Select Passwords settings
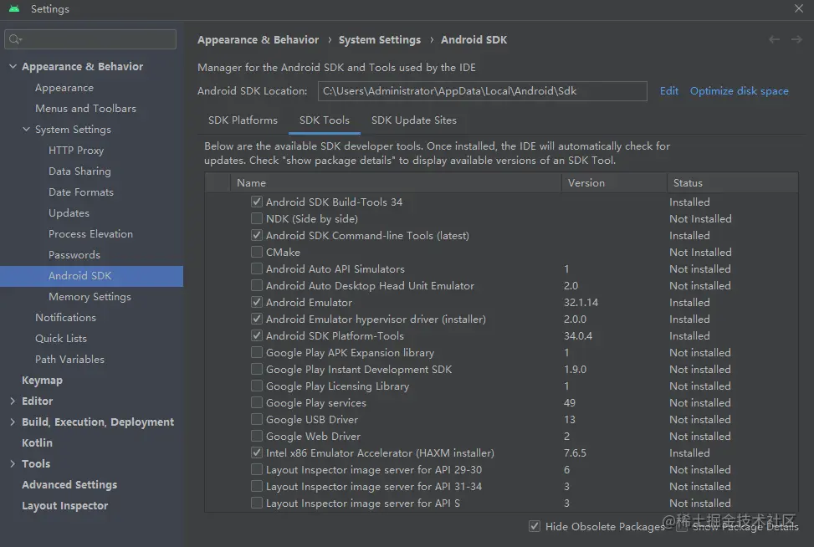Viewport: 814px width, 547px height. (74, 255)
